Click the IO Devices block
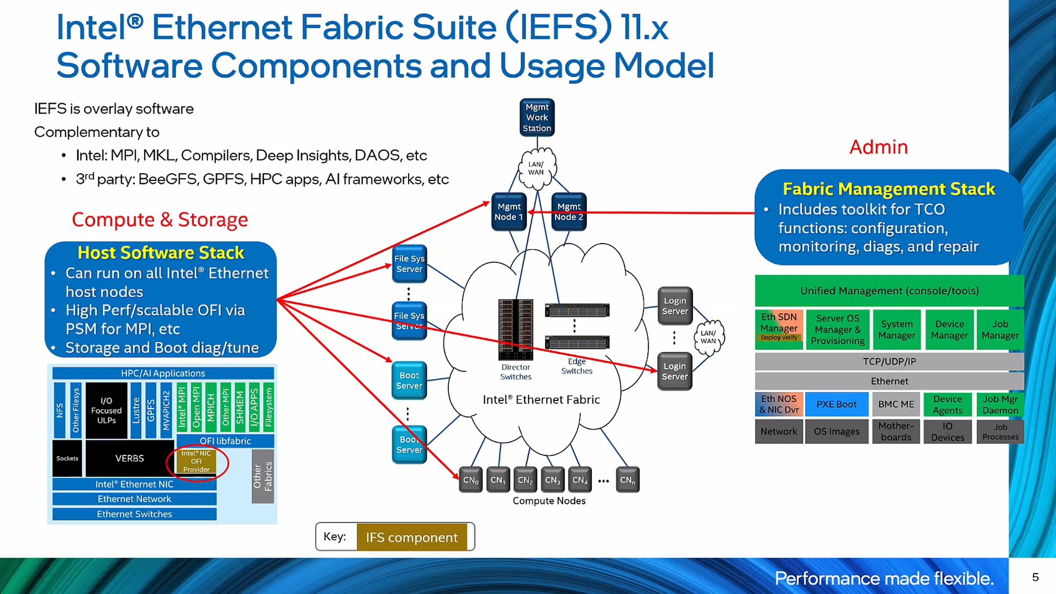Viewport: 1056px width, 594px height. [x=948, y=431]
